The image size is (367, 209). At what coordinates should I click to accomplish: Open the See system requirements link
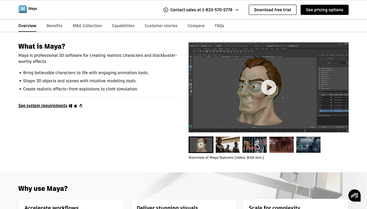[x=43, y=106]
